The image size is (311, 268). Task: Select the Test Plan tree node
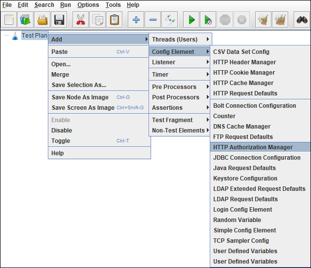point(34,36)
